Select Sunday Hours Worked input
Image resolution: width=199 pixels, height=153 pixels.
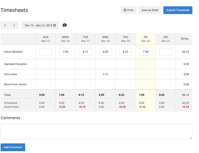point(46,52)
